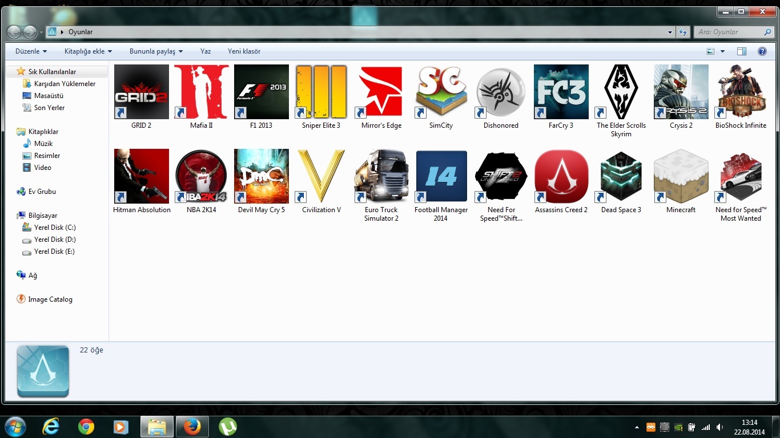Select The Elder Scrolls Skyrim icon
780x438 pixels.
click(x=621, y=92)
